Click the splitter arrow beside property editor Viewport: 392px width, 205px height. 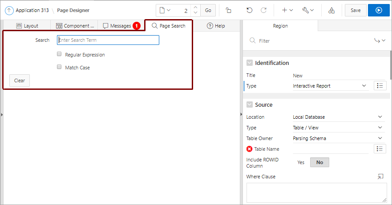tap(241, 114)
